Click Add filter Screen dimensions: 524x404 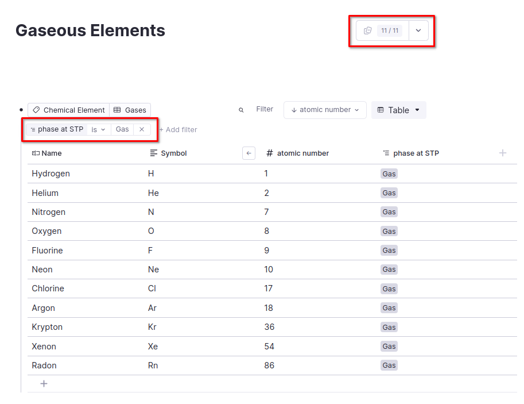pyautogui.click(x=178, y=130)
